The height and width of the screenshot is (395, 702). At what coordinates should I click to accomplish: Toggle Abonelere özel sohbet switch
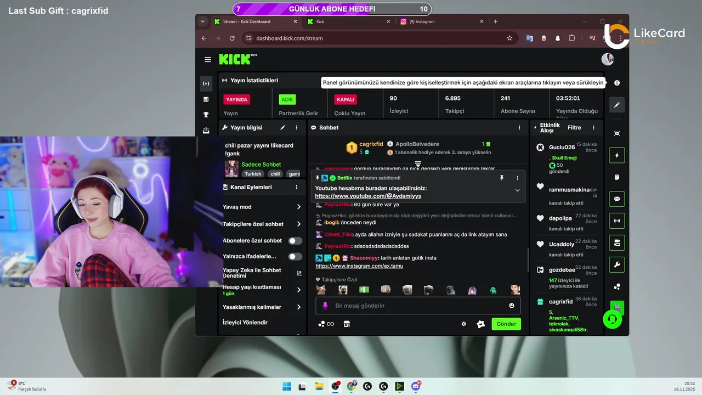click(x=295, y=240)
